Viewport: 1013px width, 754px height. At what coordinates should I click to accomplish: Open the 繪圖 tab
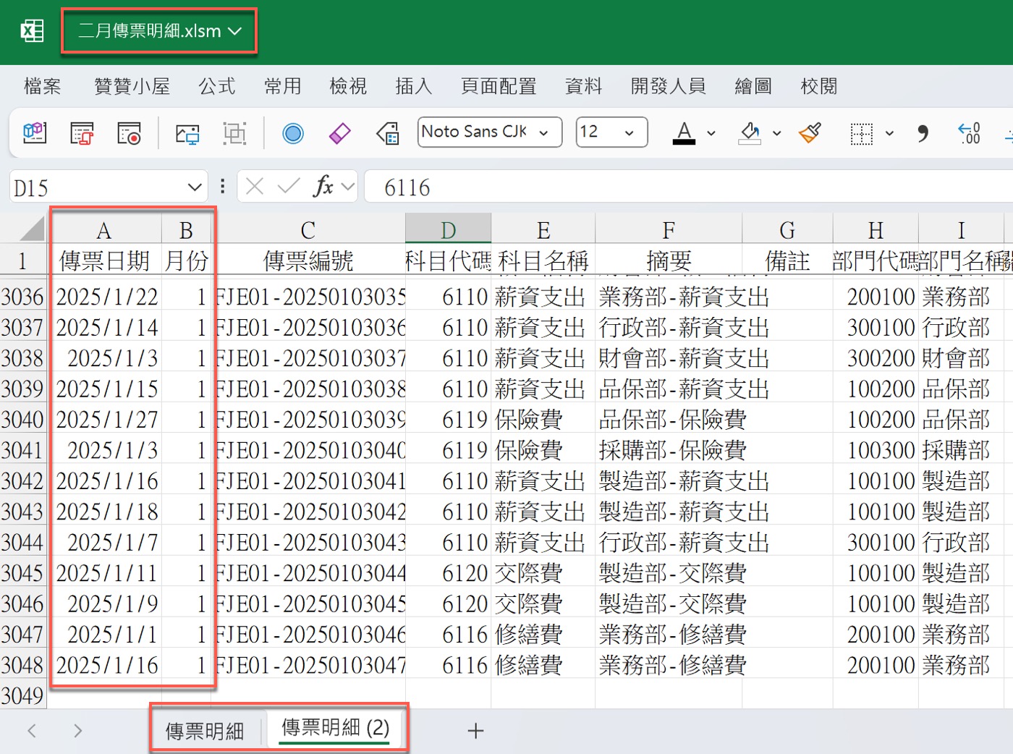click(x=753, y=86)
